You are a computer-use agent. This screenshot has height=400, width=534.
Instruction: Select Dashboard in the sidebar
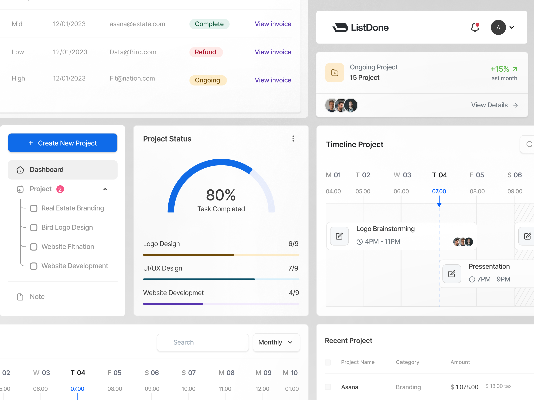point(47,170)
